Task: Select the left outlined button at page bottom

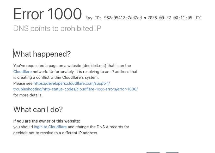Action: click(x=153, y=152)
